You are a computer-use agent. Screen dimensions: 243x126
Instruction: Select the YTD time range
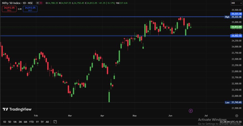click(x=32, y=122)
